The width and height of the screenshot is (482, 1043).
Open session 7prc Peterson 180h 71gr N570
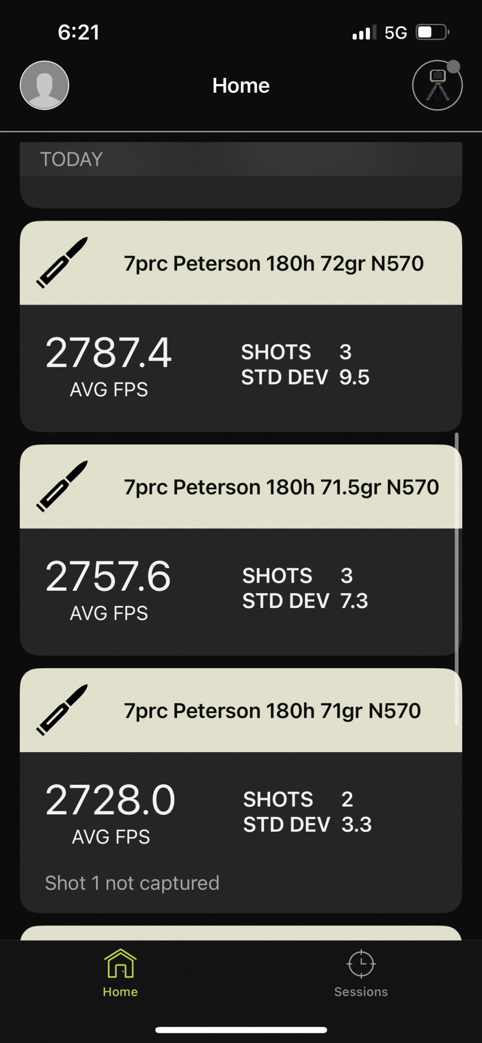point(272,710)
